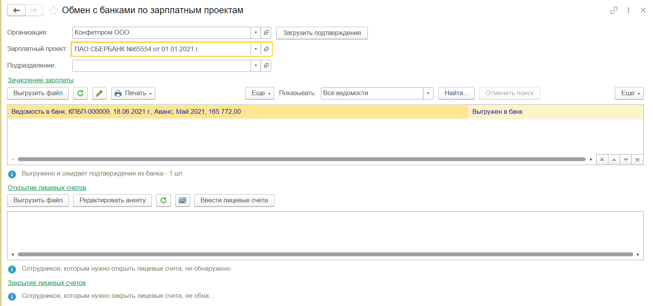The height and width of the screenshot is (306, 653).
Task: Open organization Конфетпром ООО card icon
Action: click(266, 33)
